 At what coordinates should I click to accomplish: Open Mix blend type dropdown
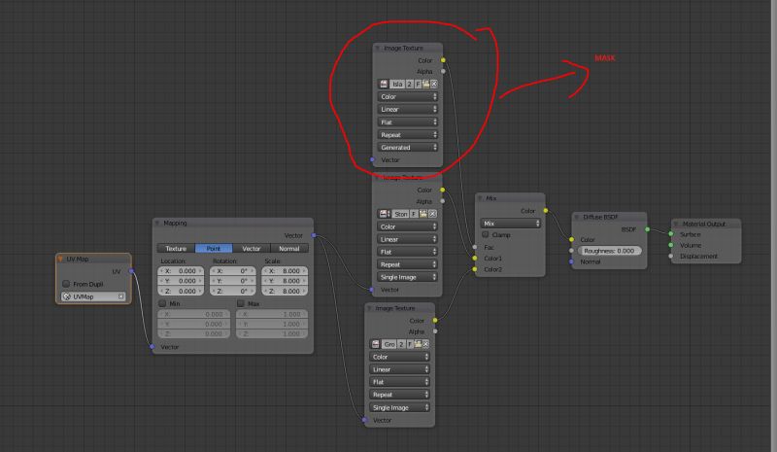click(511, 224)
